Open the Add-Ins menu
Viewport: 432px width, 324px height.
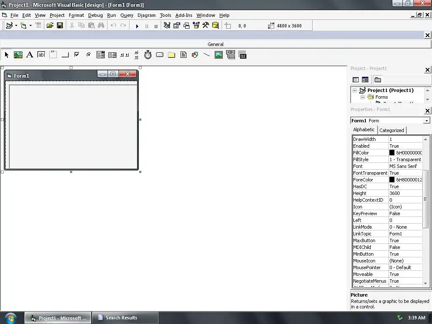pos(184,16)
